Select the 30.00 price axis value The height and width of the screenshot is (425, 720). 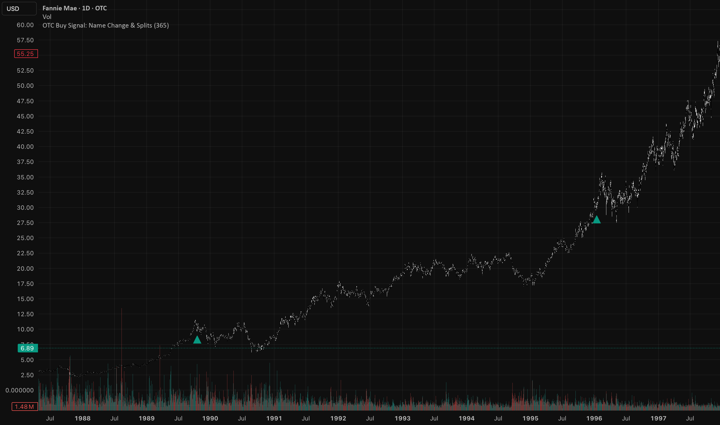click(25, 207)
